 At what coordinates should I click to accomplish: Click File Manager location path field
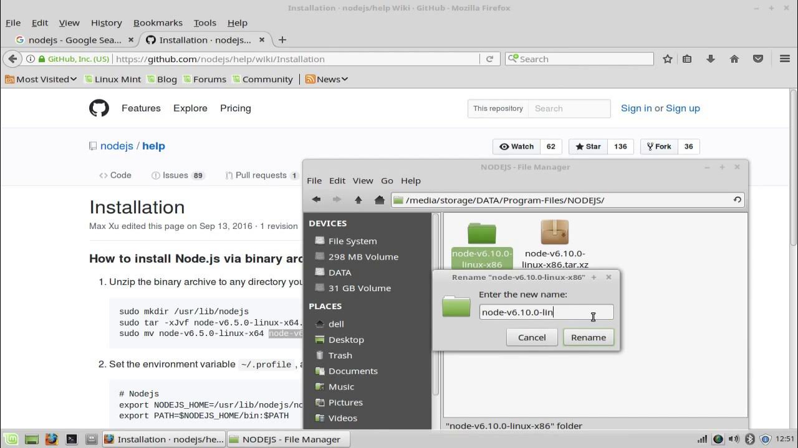click(x=567, y=200)
